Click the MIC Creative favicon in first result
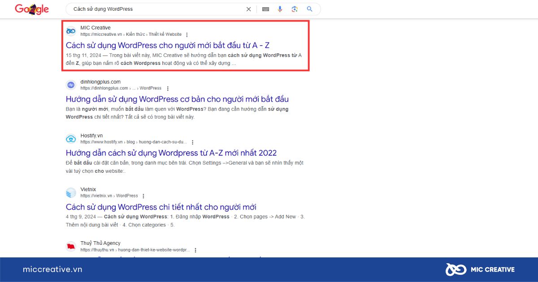 (71, 31)
